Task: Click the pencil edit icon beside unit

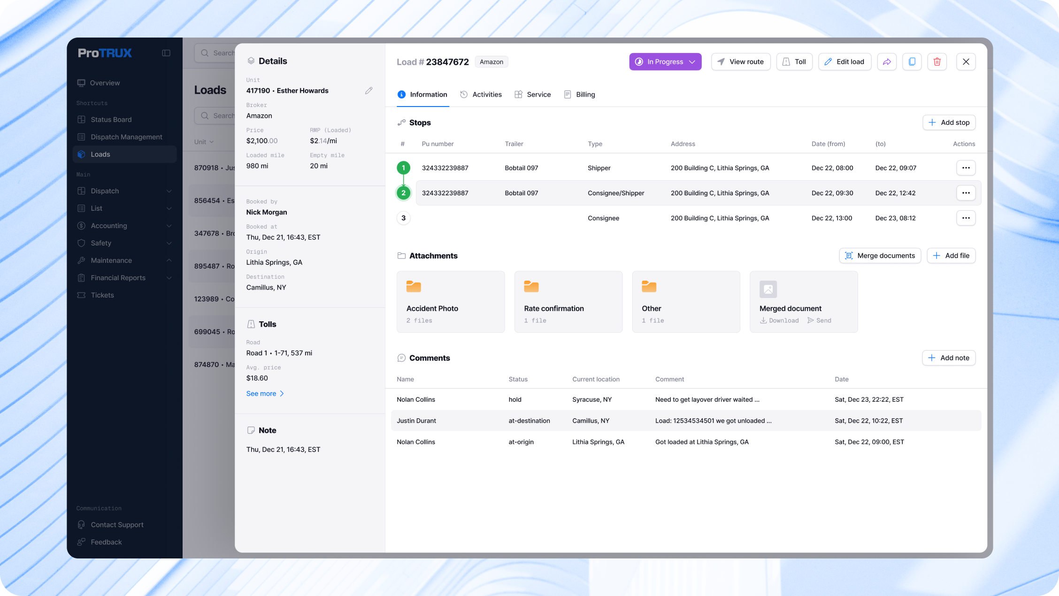Action: tap(369, 91)
